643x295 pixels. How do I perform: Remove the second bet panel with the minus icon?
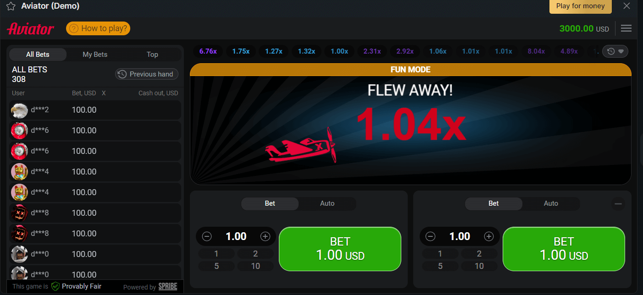click(618, 204)
